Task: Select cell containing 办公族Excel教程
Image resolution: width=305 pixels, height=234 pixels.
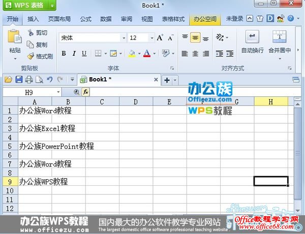Action: tap(35, 128)
